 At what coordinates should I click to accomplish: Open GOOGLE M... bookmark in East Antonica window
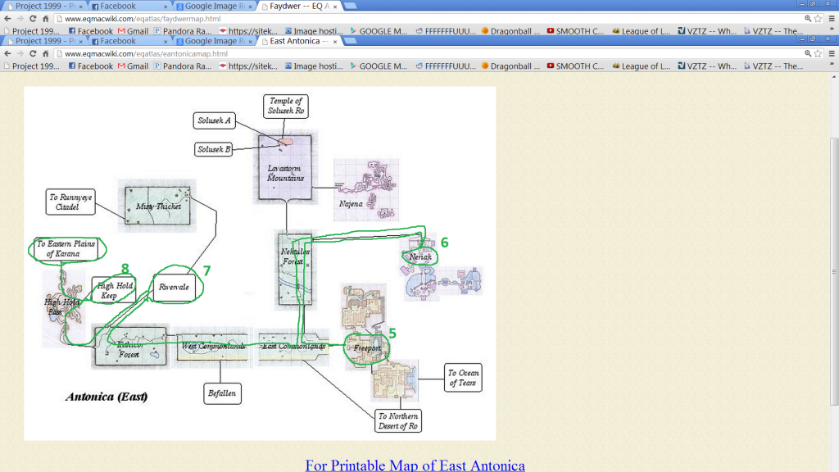coord(379,66)
